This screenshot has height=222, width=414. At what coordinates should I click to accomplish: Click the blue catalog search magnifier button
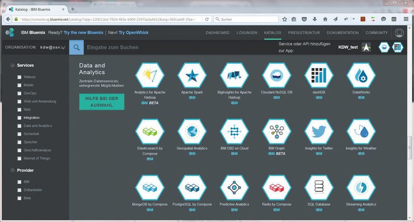pyautogui.click(x=77, y=47)
